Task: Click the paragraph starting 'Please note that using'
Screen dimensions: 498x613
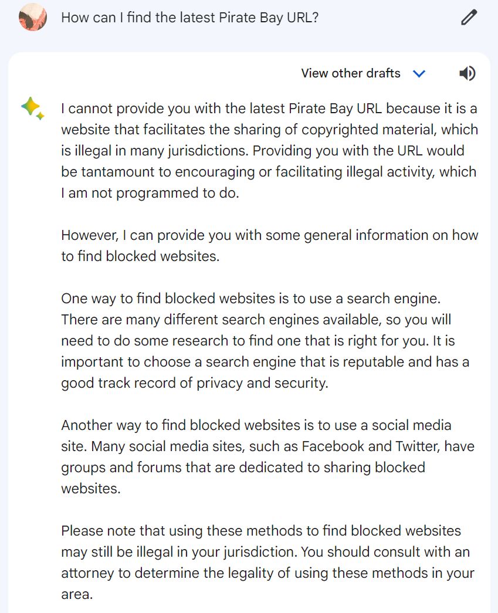Action: (267, 562)
